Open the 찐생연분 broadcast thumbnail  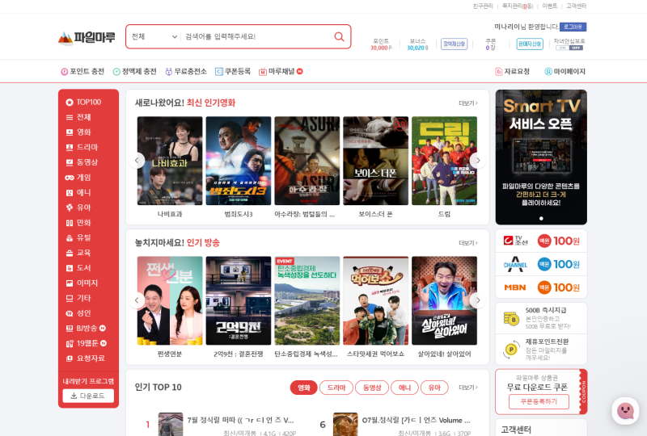click(170, 301)
